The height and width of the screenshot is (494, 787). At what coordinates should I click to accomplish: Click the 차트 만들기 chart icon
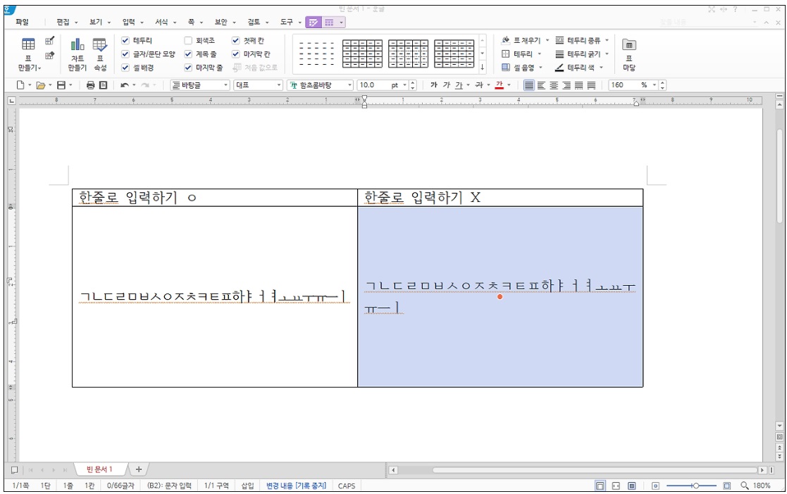tap(78, 44)
